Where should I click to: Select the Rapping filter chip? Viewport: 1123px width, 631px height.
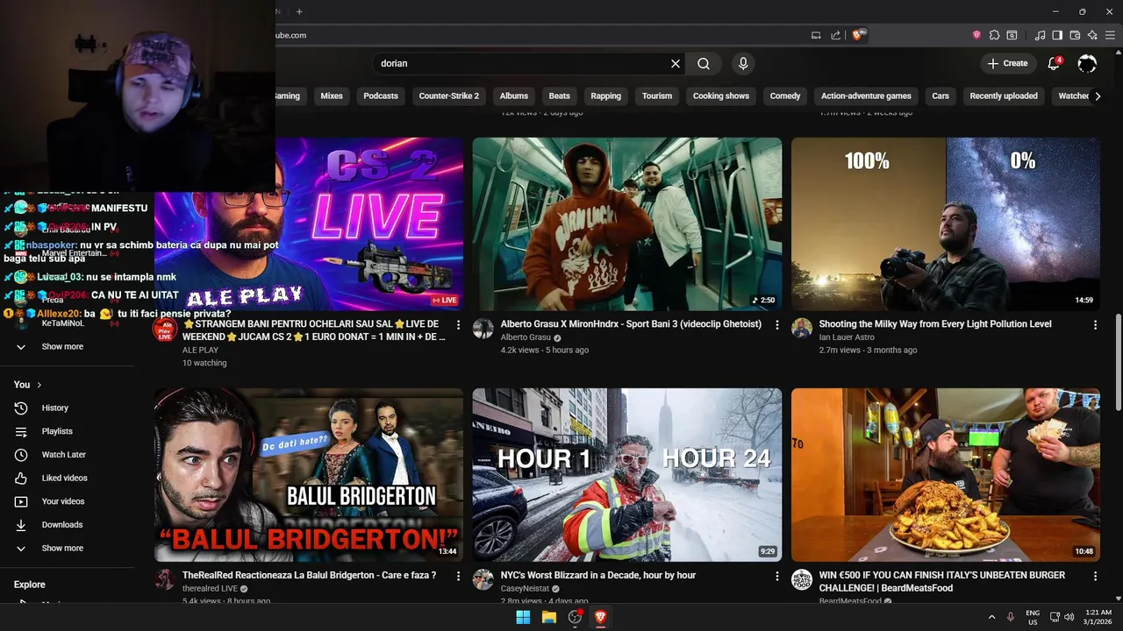coord(606,96)
